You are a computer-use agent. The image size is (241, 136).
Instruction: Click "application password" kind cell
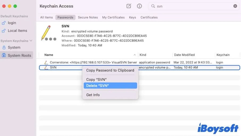pyautogui.click(x=154, y=62)
